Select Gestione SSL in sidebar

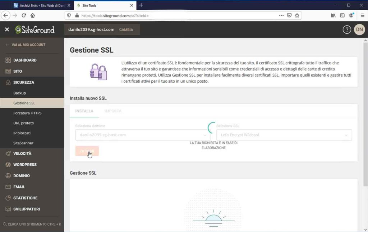point(32,103)
